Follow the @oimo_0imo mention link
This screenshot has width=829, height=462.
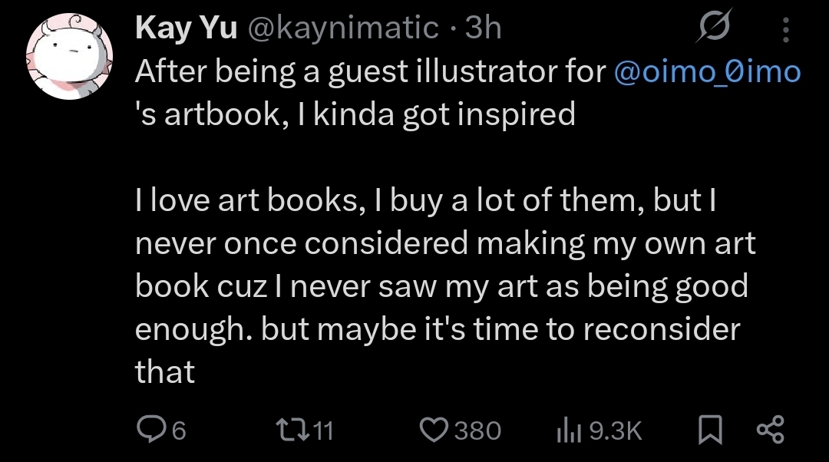(x=707, y=72)
